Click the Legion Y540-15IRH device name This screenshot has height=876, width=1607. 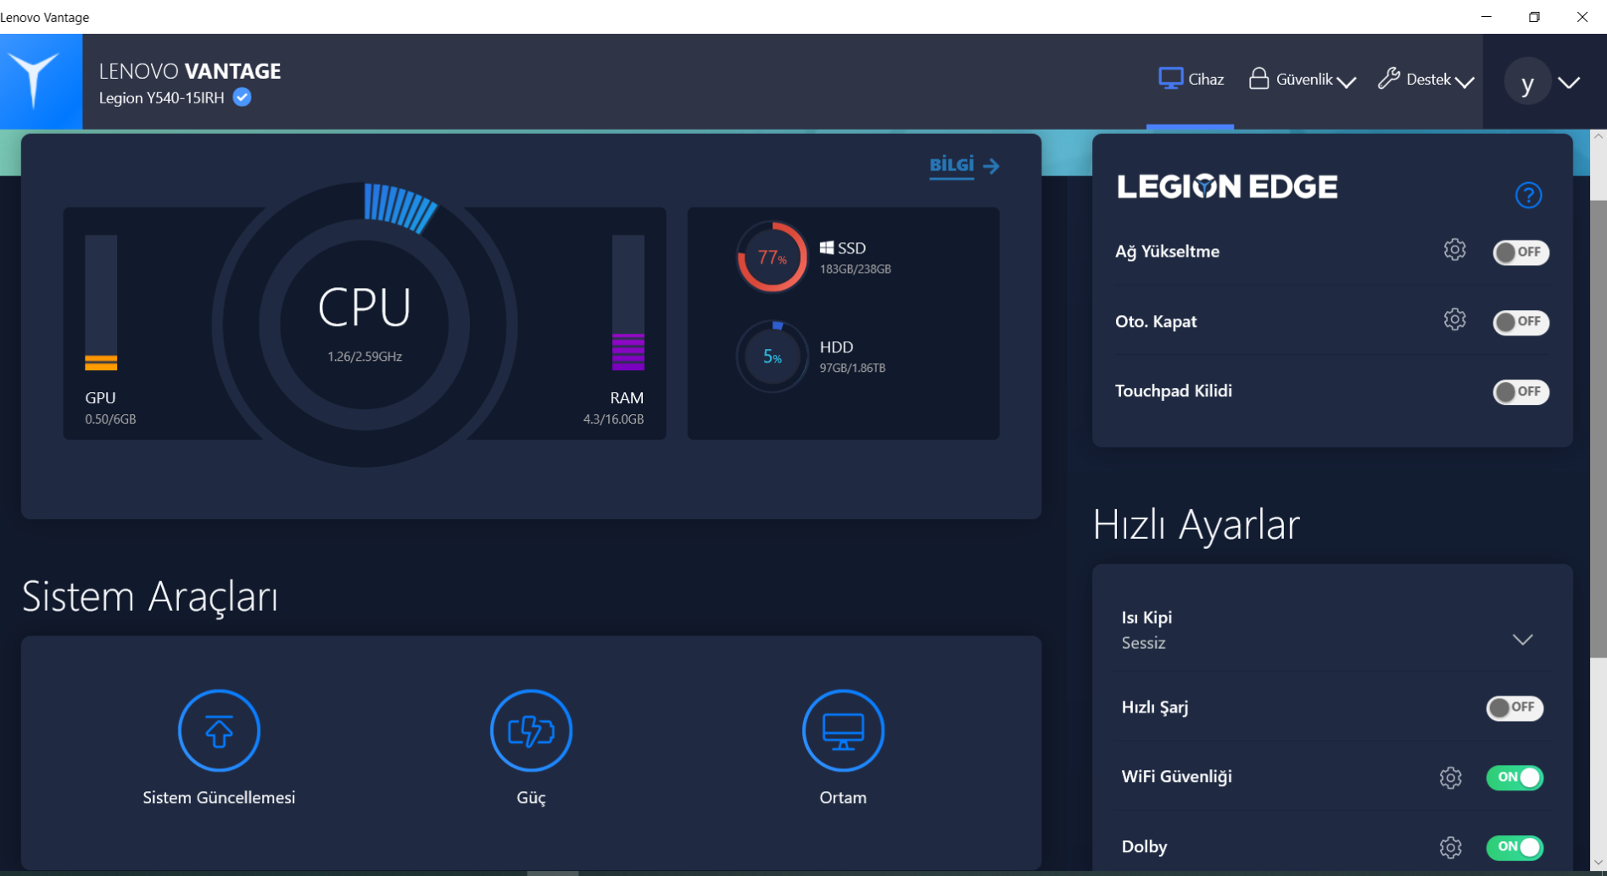click(x=161, y=98)
